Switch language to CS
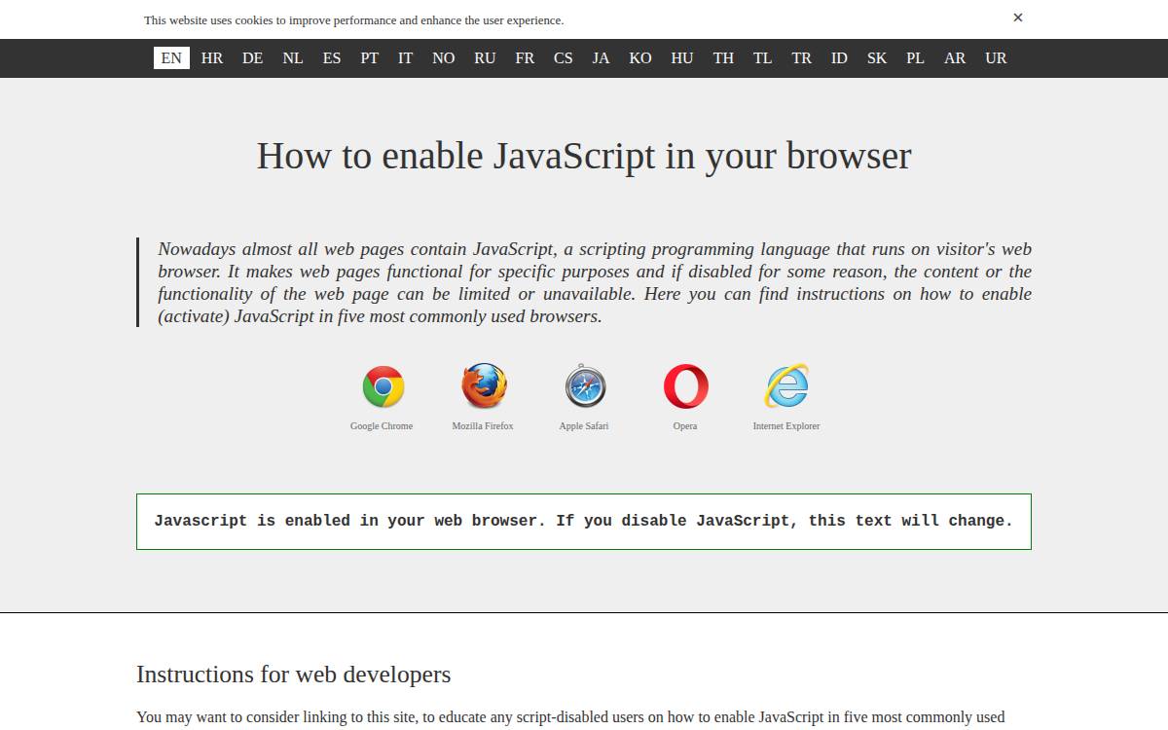The image size is (1168, 730). pos(564,58)
